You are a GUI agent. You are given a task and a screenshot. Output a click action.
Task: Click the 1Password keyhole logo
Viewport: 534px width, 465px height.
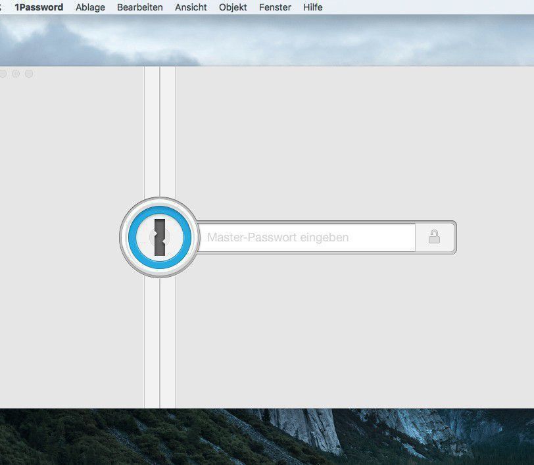(x=158, y=237)
